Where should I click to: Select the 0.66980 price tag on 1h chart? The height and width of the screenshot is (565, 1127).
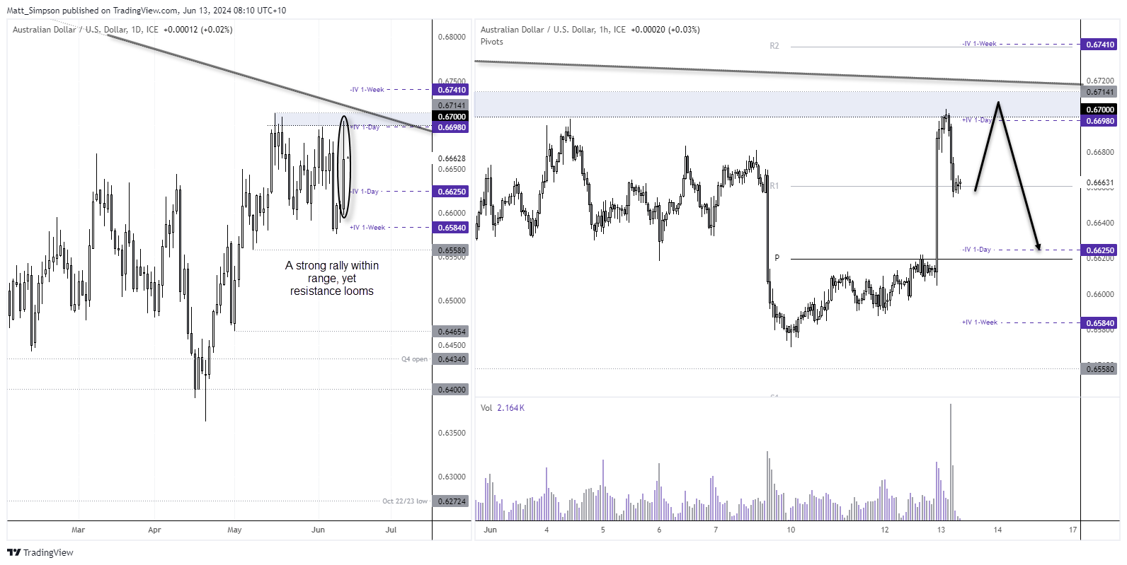pyautogui.click(x=1100, y=121)
